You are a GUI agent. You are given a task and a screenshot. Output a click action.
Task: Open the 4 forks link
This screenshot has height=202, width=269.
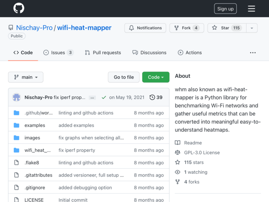pyautogui.click(x=187, y=182)
